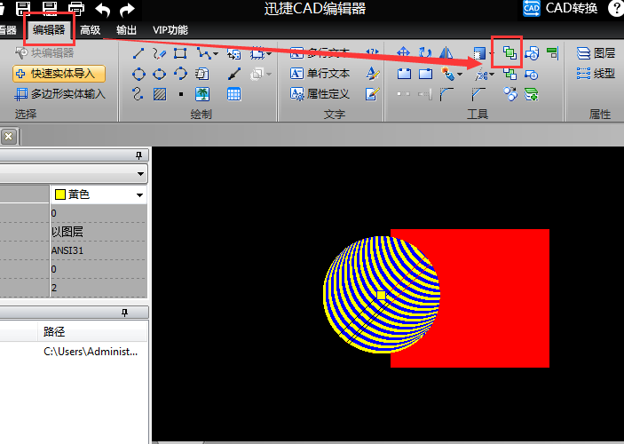Click the print icon in the title bar
Viewport: 624px width, 444px height.
coord(76,10)
